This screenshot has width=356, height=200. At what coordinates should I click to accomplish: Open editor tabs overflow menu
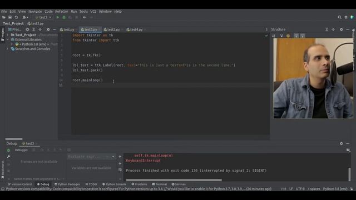266,29
